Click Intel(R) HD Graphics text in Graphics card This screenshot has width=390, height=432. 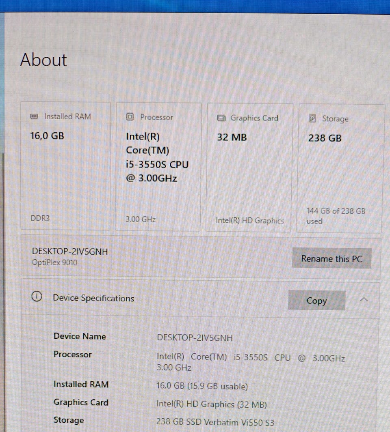tap(250, 220)
